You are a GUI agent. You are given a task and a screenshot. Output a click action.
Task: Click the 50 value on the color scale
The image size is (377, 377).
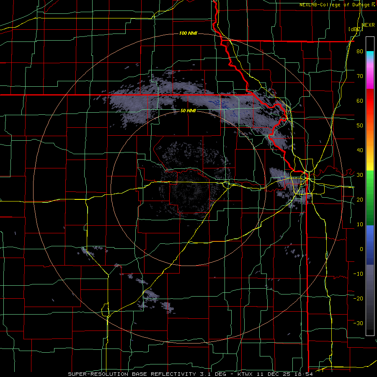(x=360, y=126)
